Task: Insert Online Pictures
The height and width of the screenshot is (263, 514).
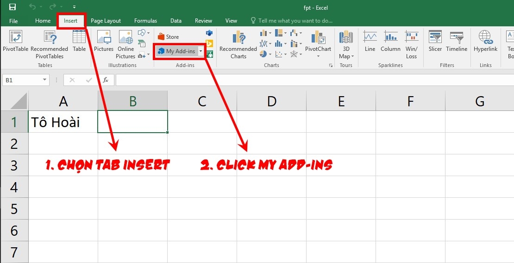Action: [x=125, y=44]
